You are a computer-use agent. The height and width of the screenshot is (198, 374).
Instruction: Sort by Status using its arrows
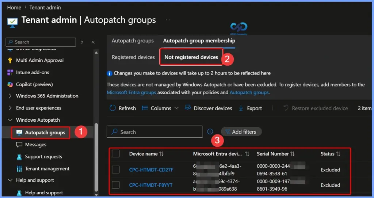pos(338,154)
